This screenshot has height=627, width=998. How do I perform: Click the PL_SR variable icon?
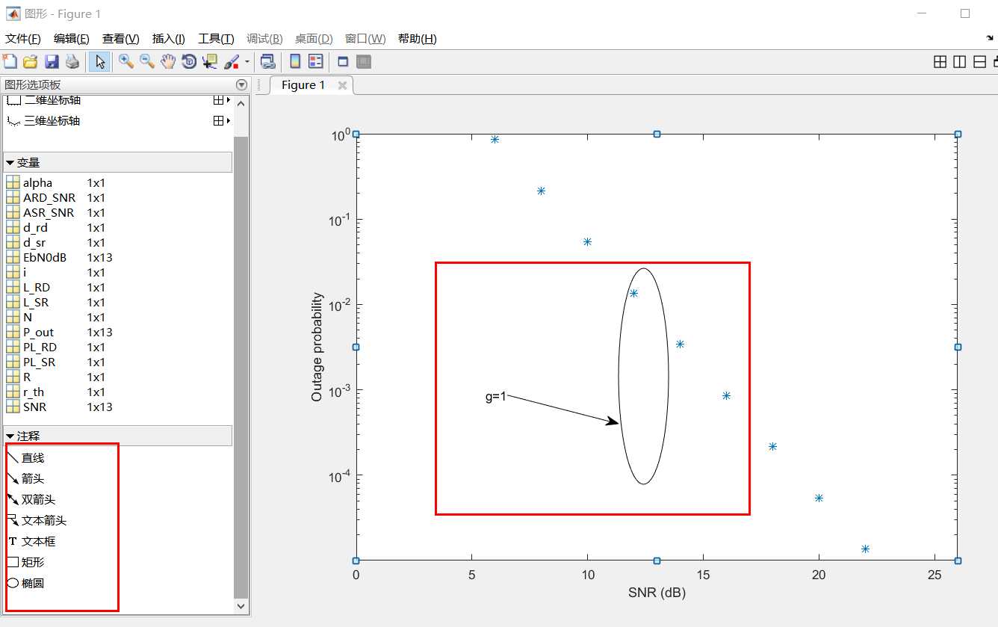13,362
